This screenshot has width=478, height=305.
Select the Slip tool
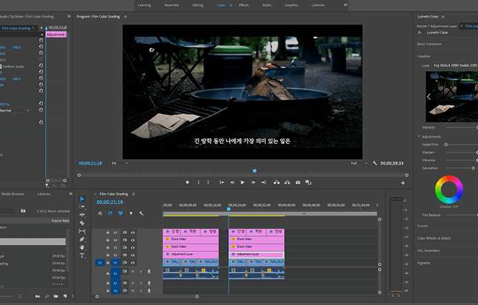click(82, 231)
